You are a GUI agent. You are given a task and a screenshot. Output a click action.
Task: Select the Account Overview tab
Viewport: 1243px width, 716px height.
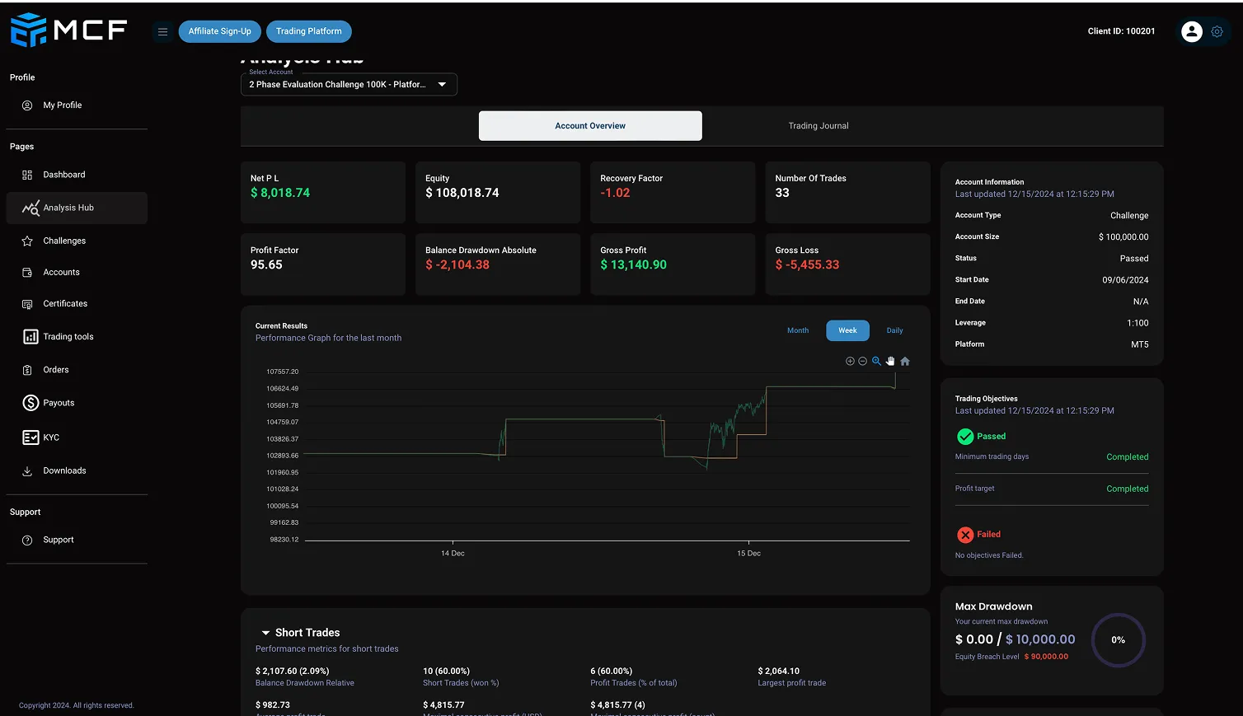point(590,126)
